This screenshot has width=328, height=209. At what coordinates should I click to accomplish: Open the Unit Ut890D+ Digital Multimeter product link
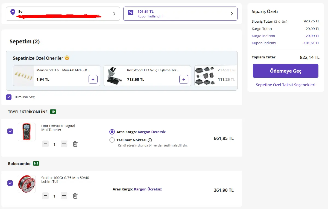click(58, 128)
